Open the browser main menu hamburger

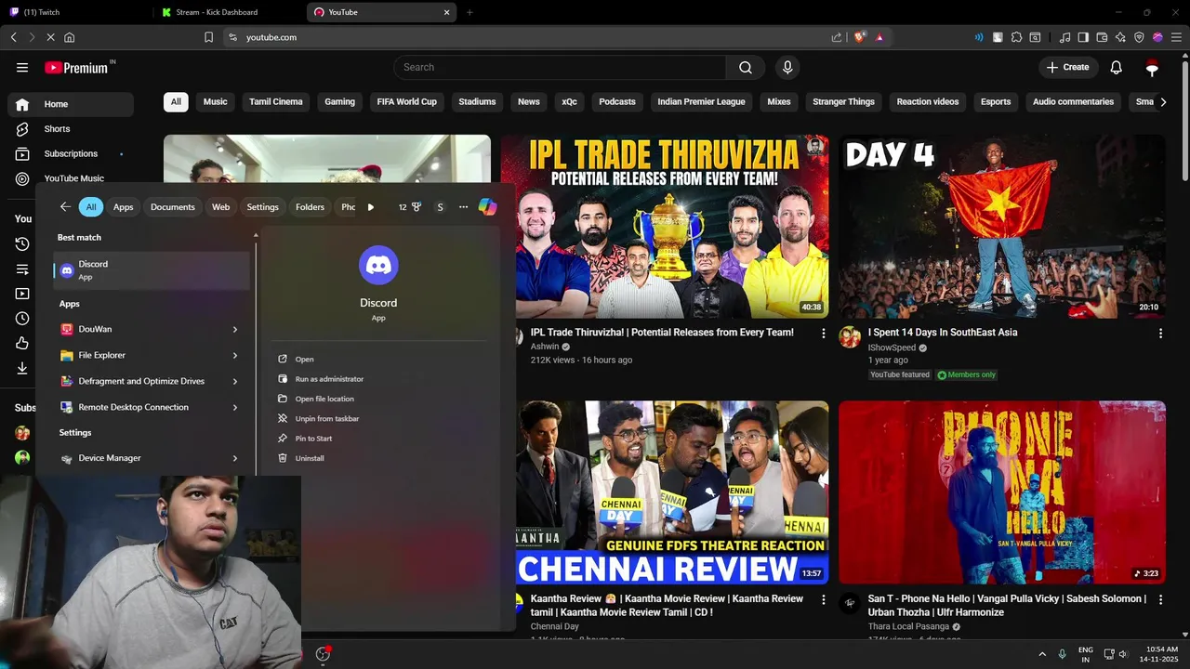coord(1176,37)
